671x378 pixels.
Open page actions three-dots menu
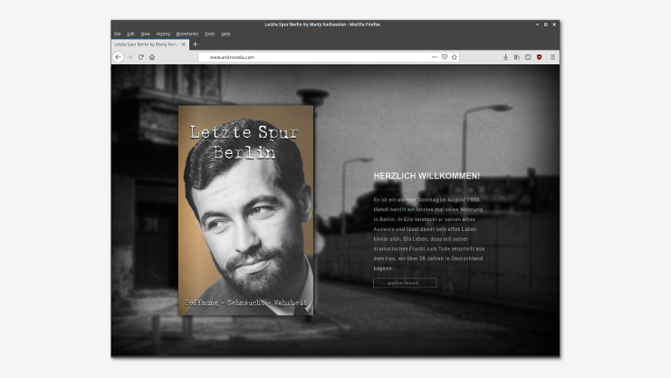pos(435,57)
